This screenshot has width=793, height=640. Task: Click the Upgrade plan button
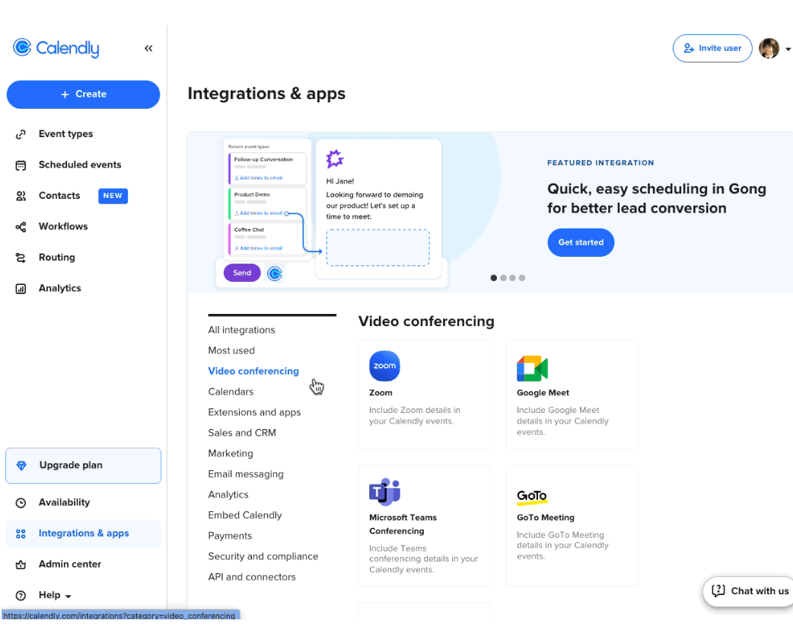pos(84,466)
